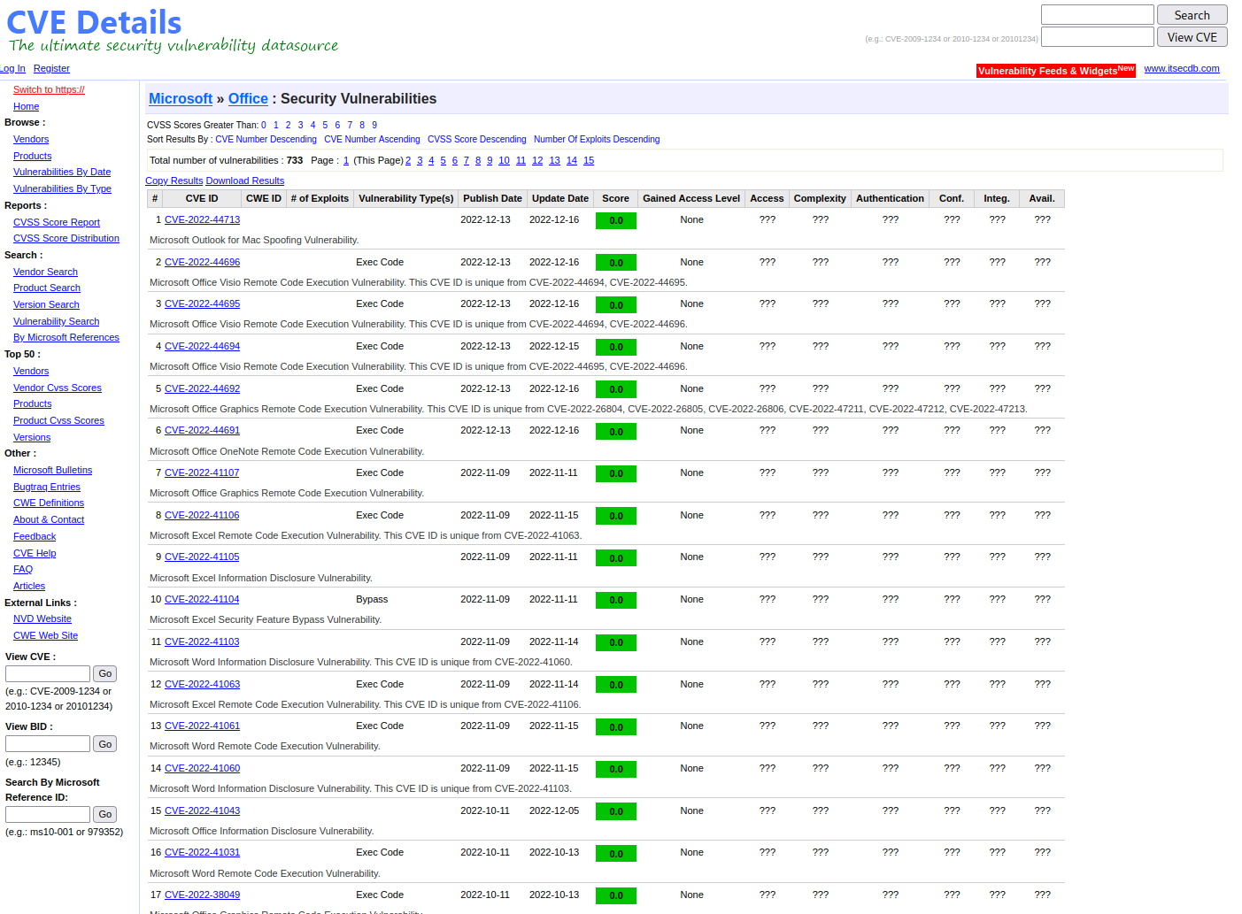Open Vulnerability Search link
Viewport: 1242px width, 914px height.
pos(56,321)
